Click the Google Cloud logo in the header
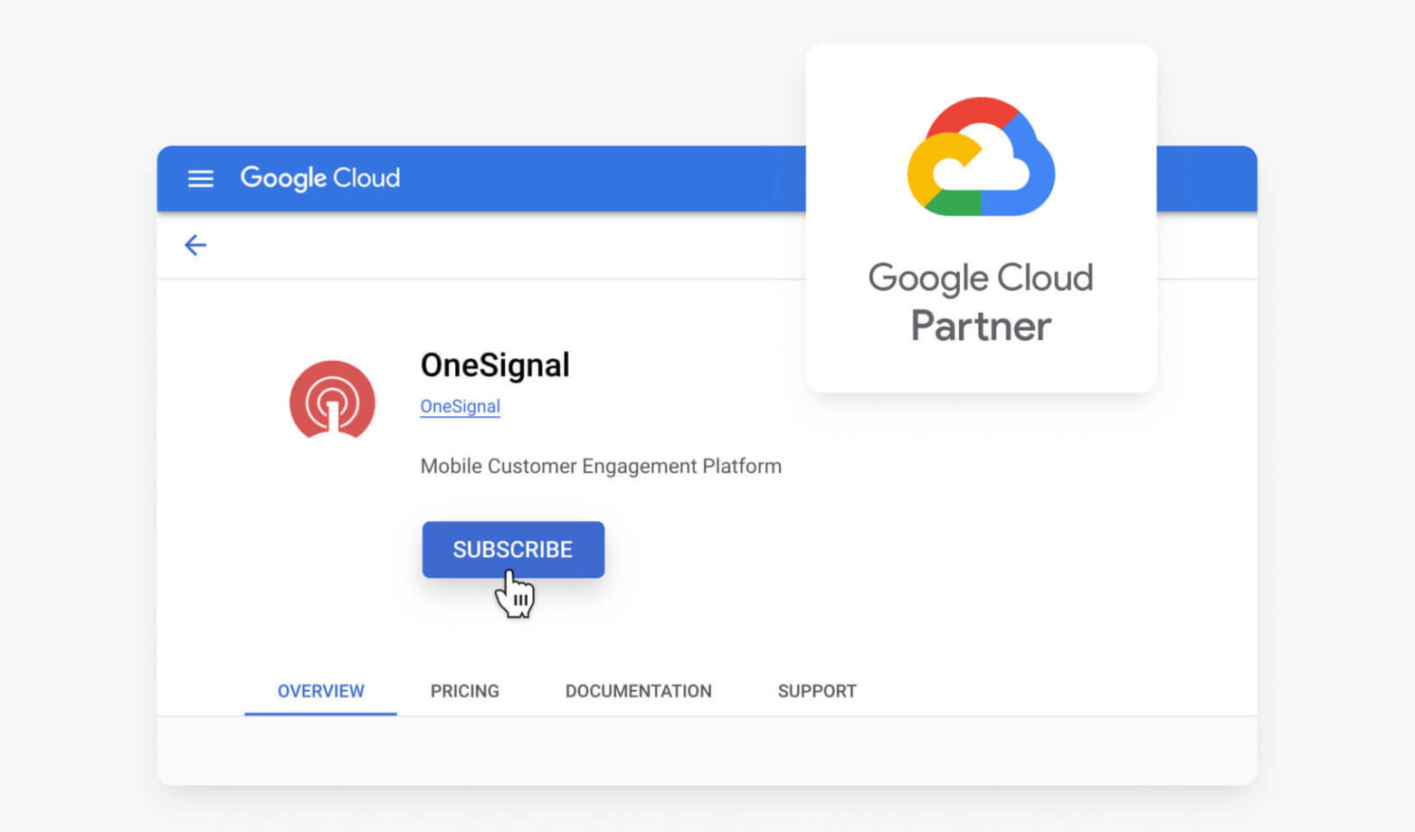The height and width of the screenshot is (832, 1415). click(320, 177)
